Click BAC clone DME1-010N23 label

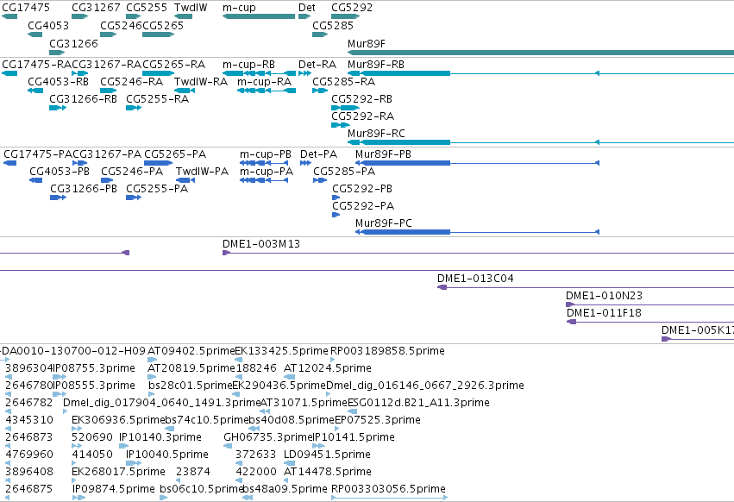pos(605,296)
